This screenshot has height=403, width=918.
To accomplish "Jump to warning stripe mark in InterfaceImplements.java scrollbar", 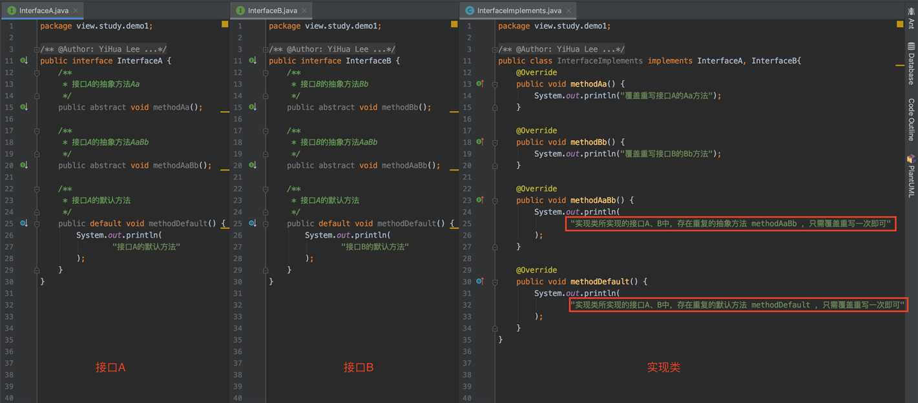I will click(x=900, y=65).
